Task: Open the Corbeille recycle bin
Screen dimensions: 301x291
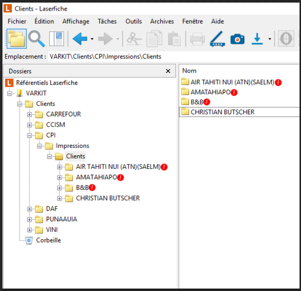Action: click(48, 240)
